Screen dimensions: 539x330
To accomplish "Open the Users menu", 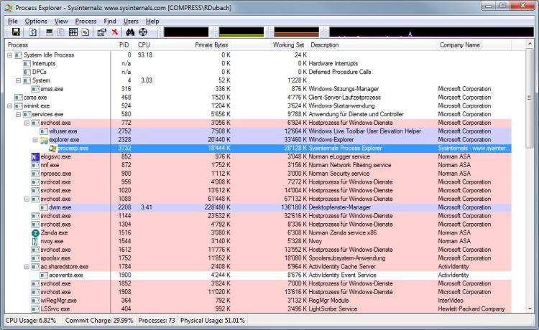I will pyautogui.click(x=131, y=22).
